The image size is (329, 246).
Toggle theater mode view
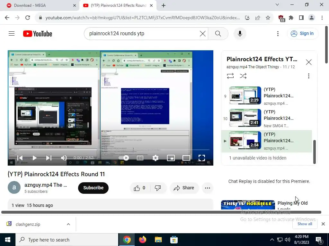pyautogui.click(x=186, y=158)
